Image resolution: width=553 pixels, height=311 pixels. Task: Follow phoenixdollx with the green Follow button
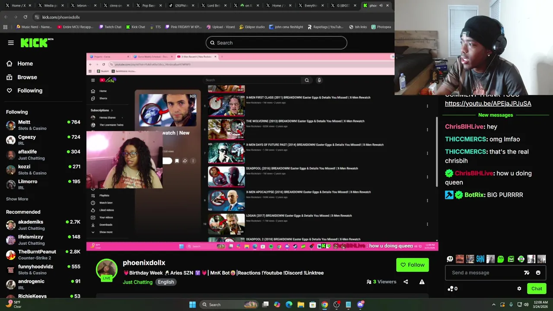(413, 265)
